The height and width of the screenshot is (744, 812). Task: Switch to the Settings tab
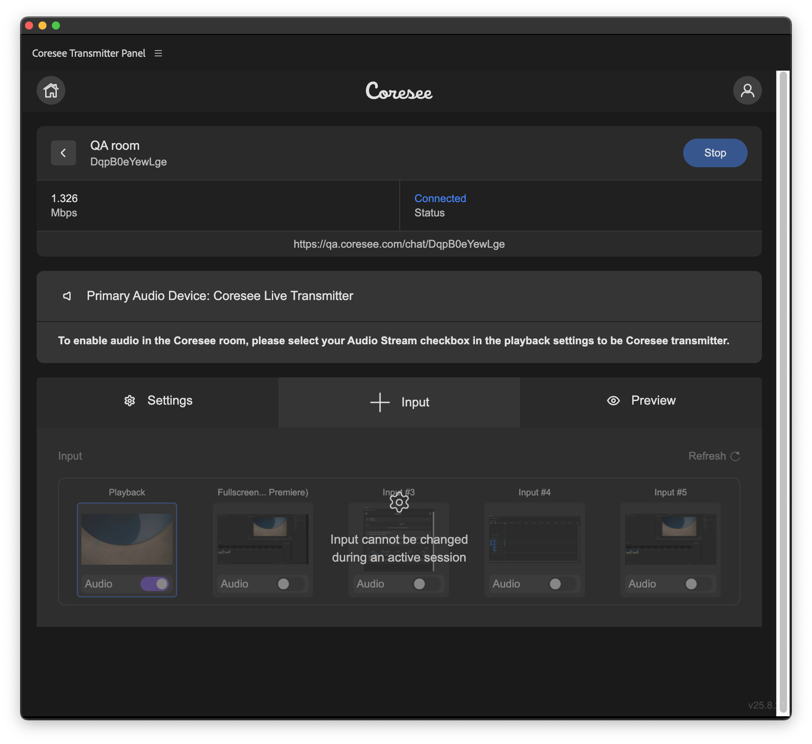tap(157, 402)
